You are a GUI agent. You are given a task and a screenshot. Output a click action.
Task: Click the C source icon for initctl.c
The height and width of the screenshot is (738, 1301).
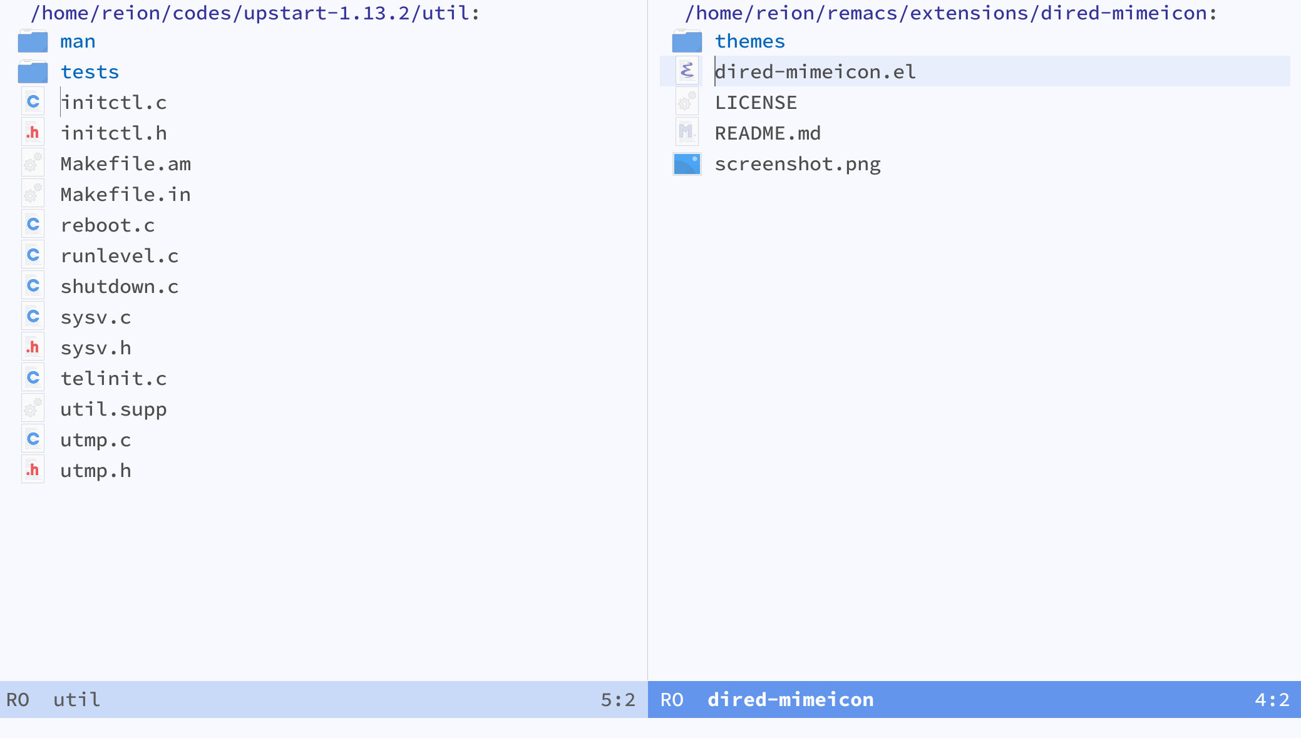tap(32, 101)
